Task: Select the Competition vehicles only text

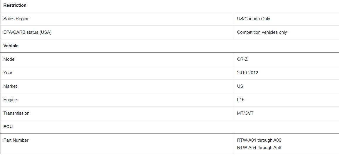Action: [x=262, y=32]
